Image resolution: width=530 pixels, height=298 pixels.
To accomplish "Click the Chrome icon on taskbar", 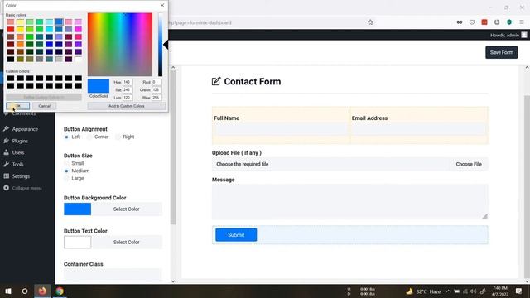I will [60, 291].
